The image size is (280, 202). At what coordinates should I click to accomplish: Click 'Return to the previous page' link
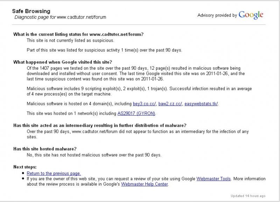[54, 173]
